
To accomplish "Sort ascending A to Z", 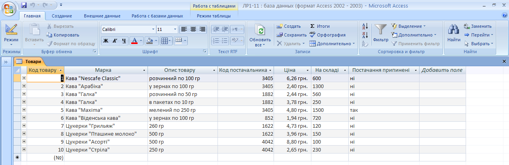I will coord(365,27).
